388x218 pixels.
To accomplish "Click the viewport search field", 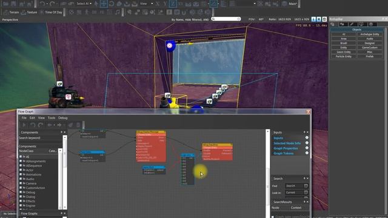I will (x=226, y=19).
